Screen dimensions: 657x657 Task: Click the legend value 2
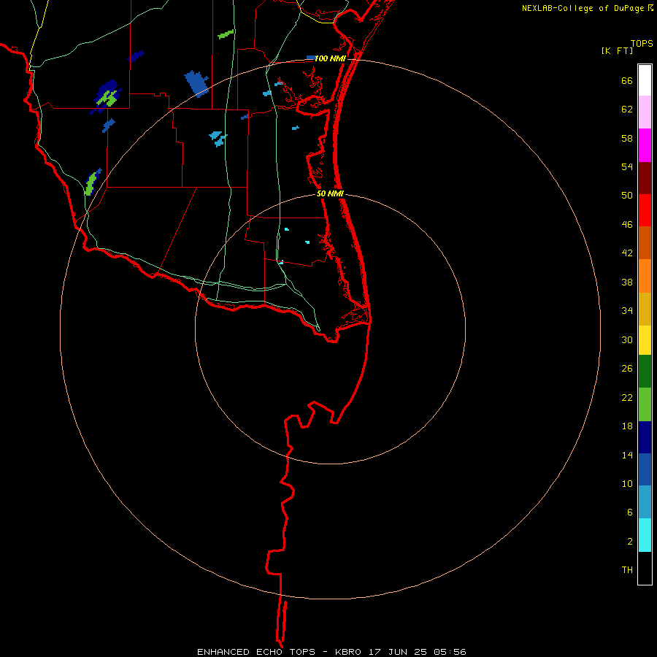coord(630,541)
